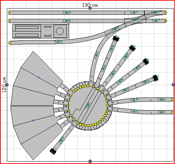Click the blue node on upper roundhouse line
This screenshot has width=175, height=164.
39,78
